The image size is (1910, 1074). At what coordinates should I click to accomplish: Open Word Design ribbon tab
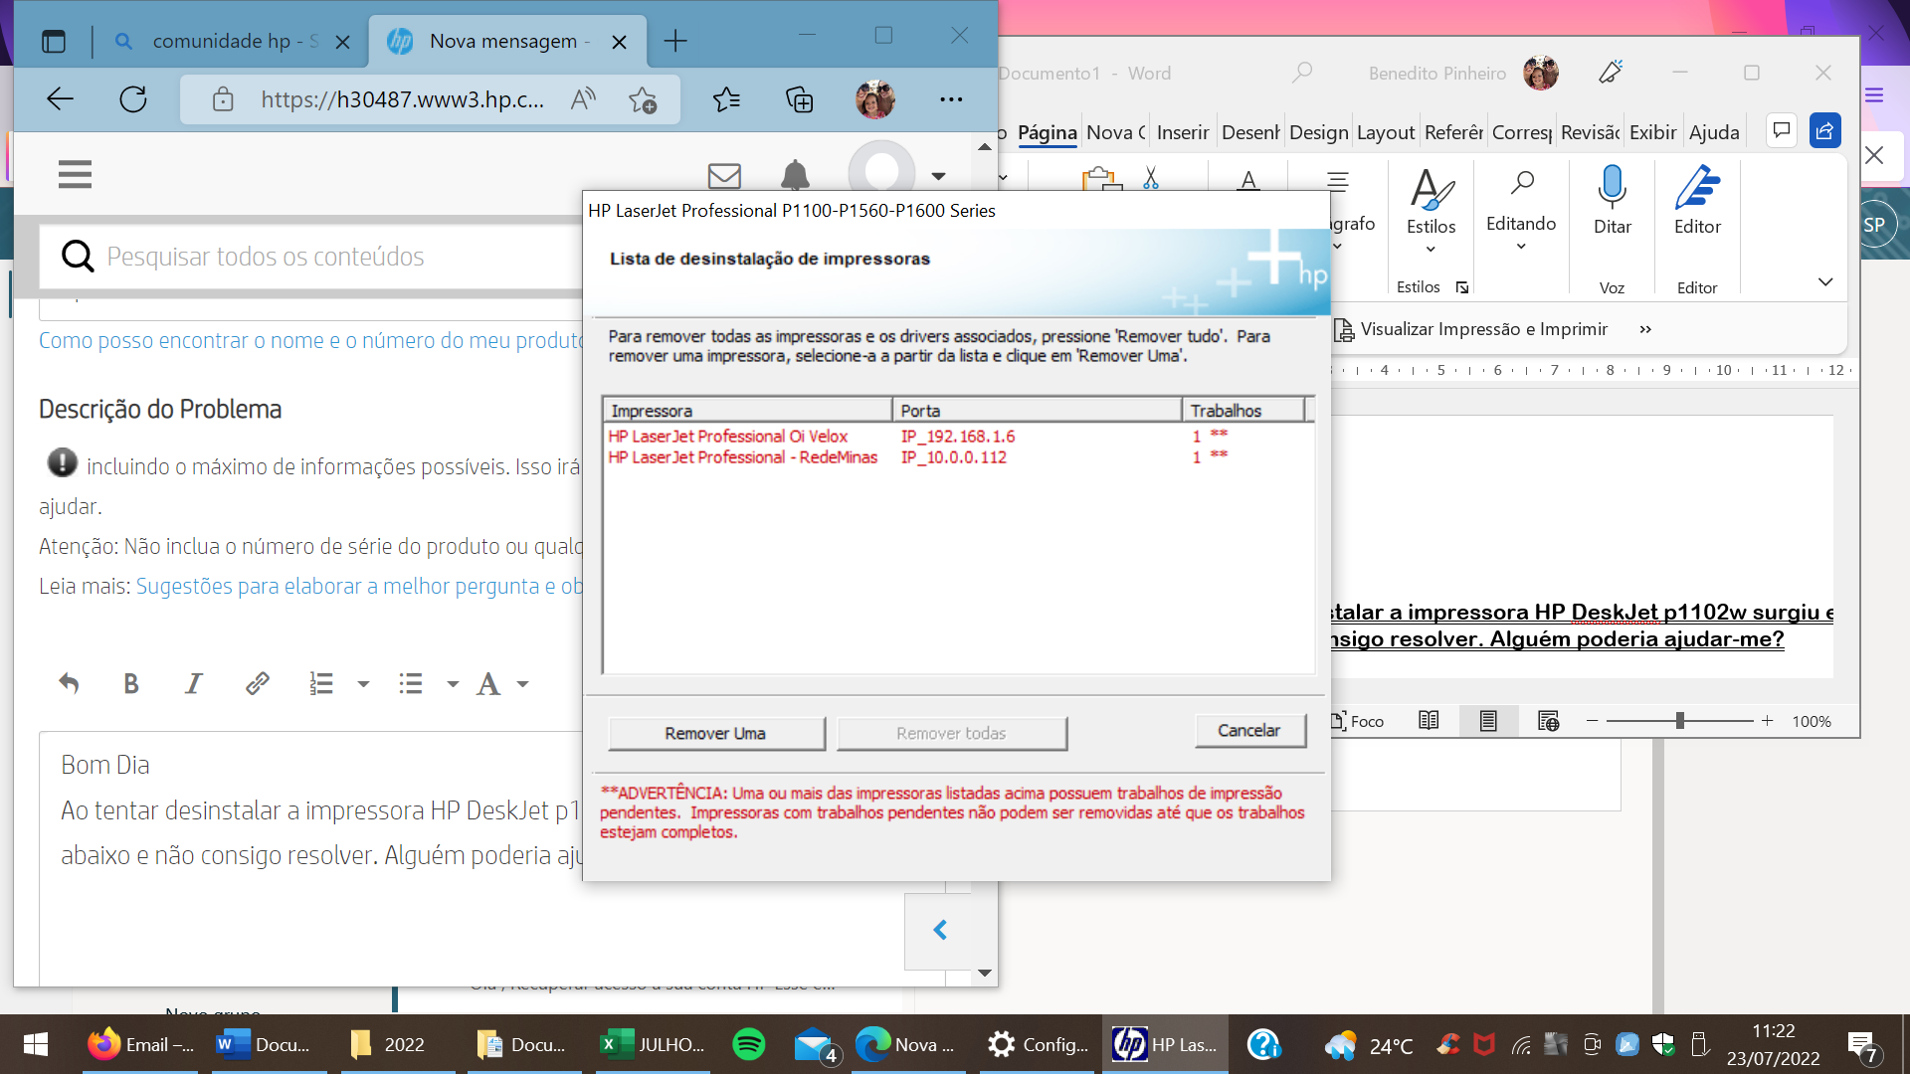click(1318, 132)
